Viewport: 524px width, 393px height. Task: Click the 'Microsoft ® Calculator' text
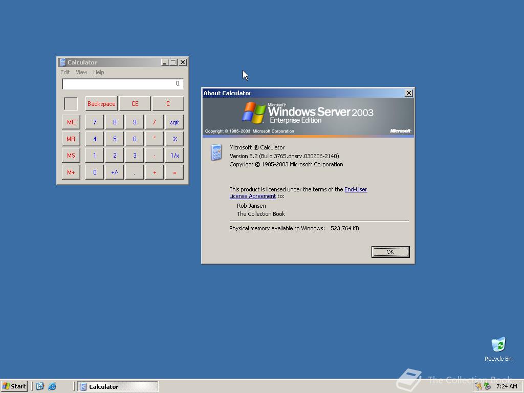[x=257, y=147]
